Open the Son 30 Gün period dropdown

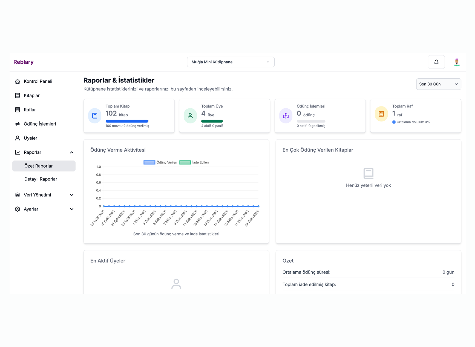pos(438,84)
